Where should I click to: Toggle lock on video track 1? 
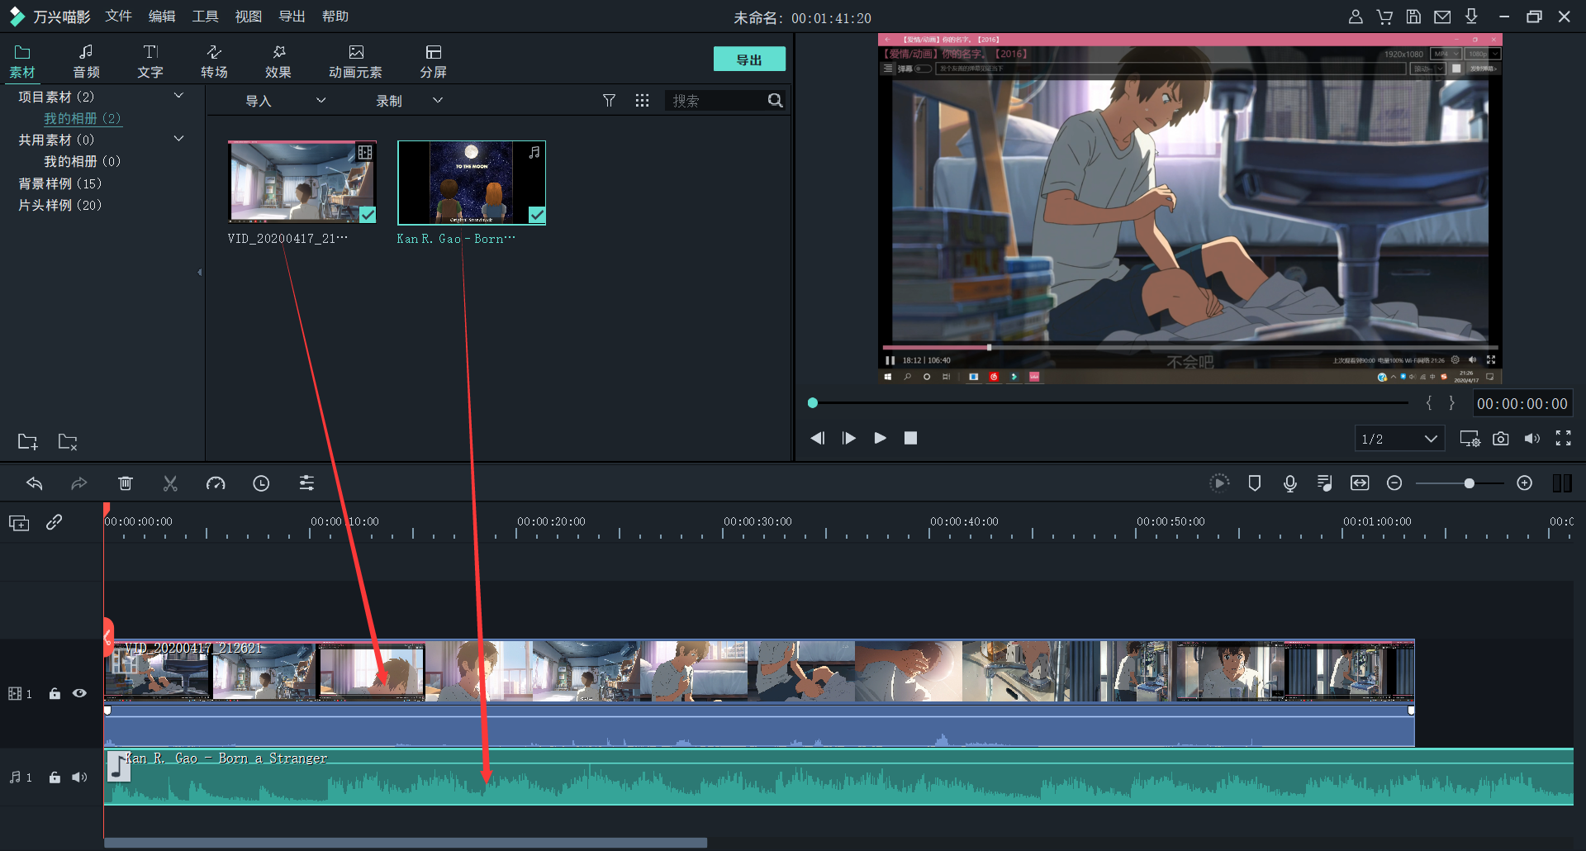[x=55, y=694]
